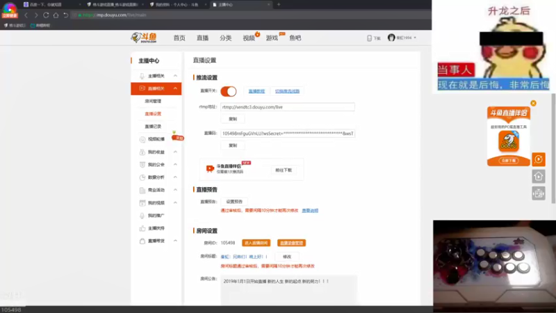This screenshot has height=313, width=556.
Task: Click the 设置预告 button
Action: tap(234, 202)
